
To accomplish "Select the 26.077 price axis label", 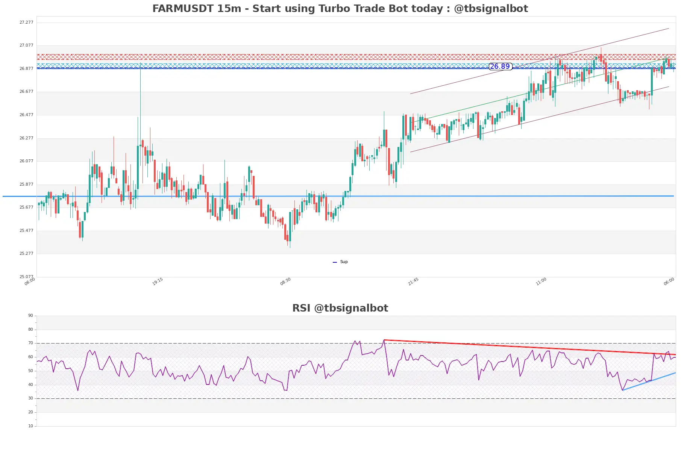I will tap(26, 161).
